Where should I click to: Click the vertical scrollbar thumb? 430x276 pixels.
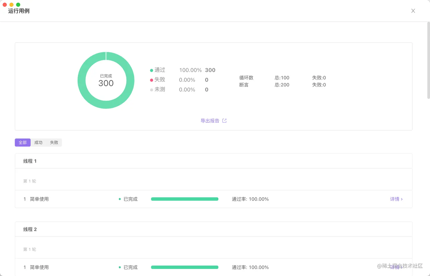pos(428,60)
